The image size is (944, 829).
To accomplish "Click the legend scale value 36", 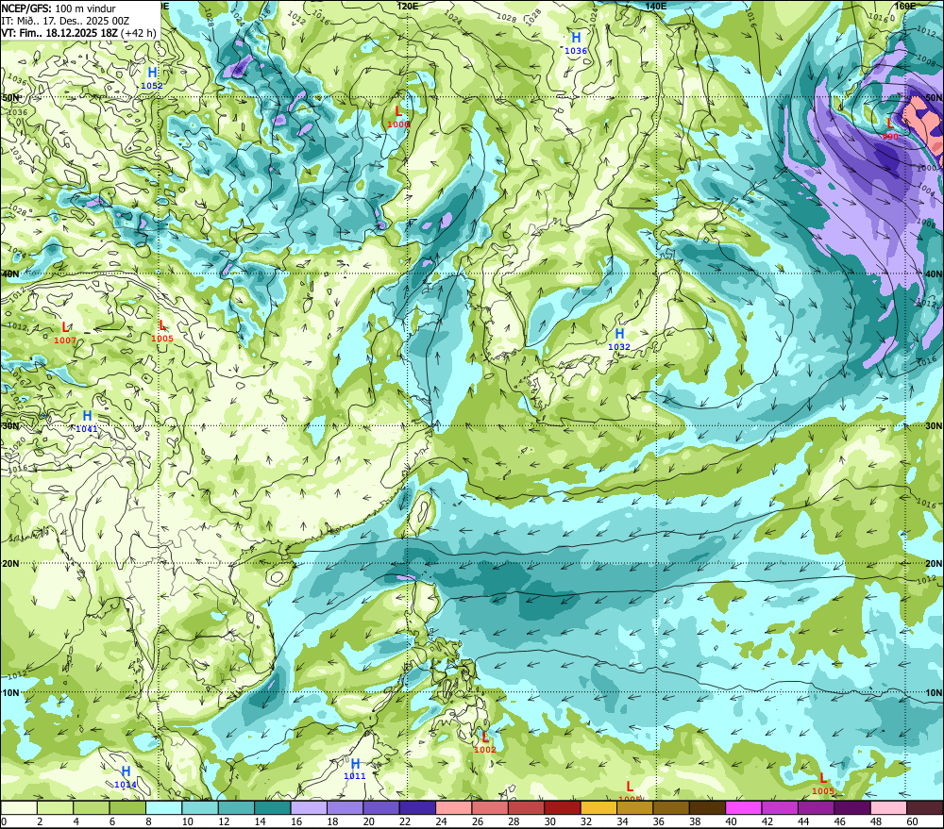I will tap(659, 821).
